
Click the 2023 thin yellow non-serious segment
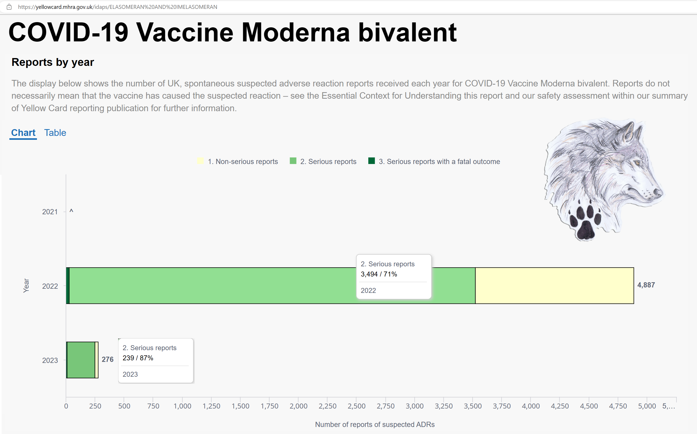[97, 360]
